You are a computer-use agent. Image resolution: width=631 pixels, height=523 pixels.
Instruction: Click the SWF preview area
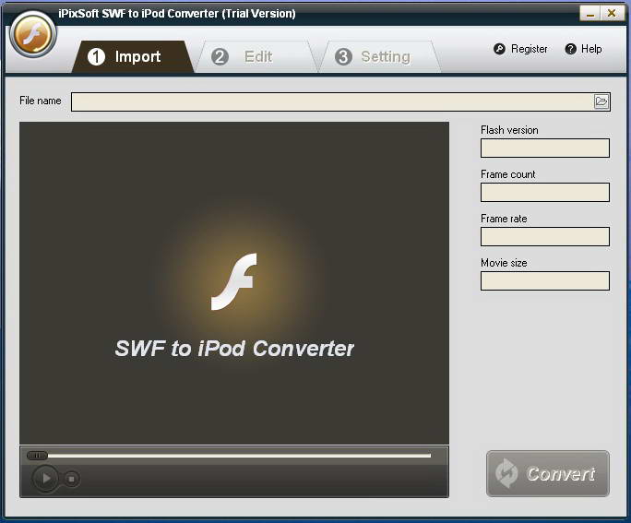pyautogui.click(x=234, y=283)
